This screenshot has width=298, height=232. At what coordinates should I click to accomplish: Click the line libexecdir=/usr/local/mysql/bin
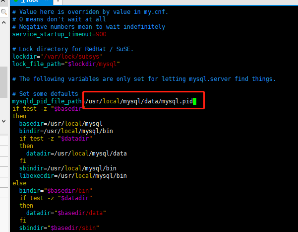click(73, 176)
